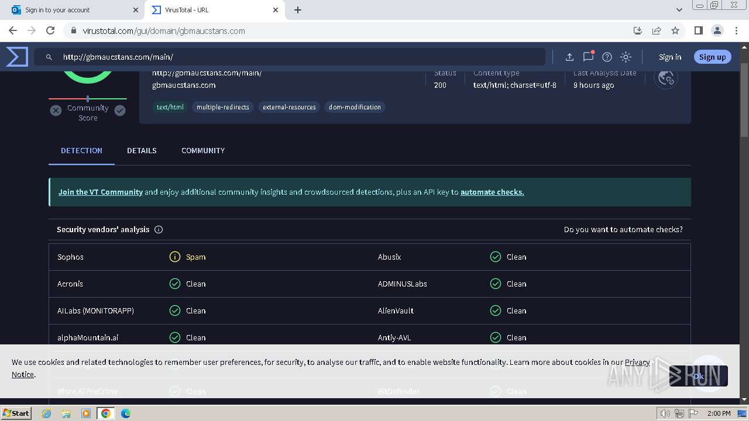The image size is (749, 421).
Task: Click the text/html; charset=utf-8 content type
Action: pos(515,85)
